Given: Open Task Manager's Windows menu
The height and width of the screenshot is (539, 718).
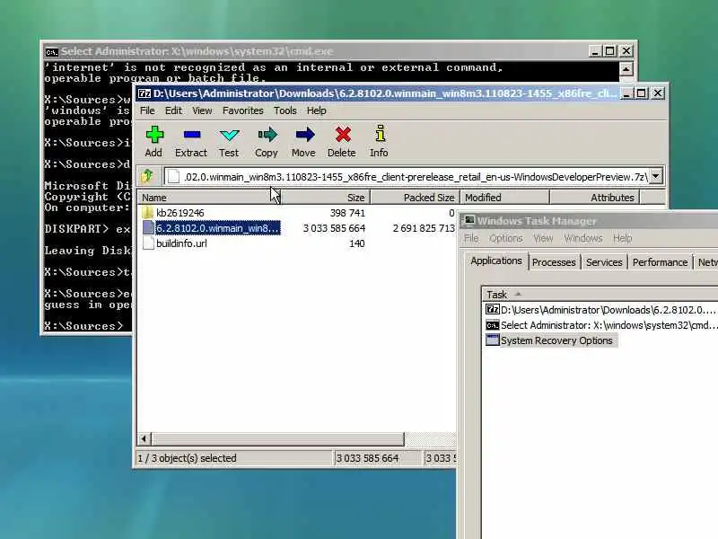Looking at the screenshot, I should 582,238.
